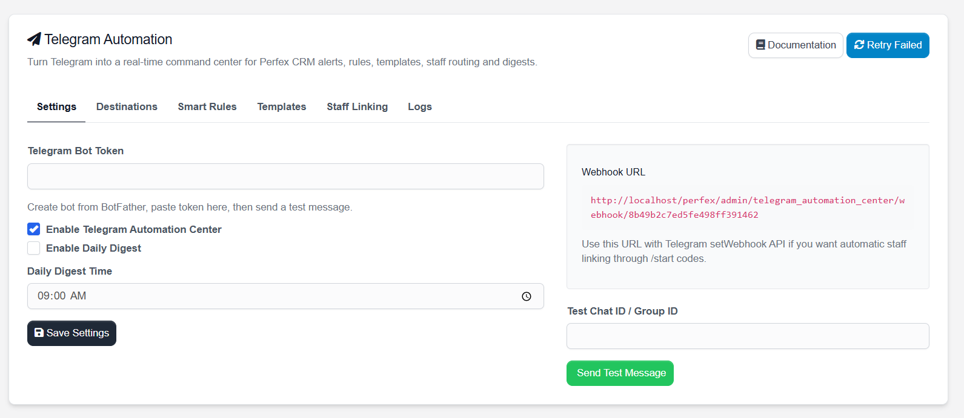Click the paper plane Telegram icon
This screenshot has height=418, width=964.
(34, 39)
